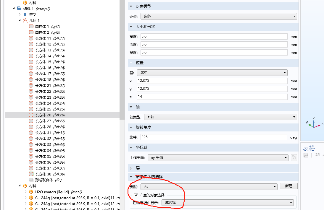Select the 圆柱体 1 (cyl1) cylinder icon
This screenshot has height=210, width=324.
[31, 26]
